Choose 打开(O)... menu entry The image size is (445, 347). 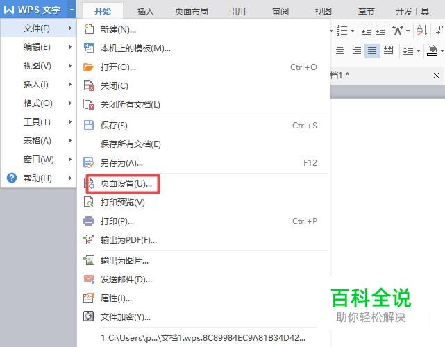[202, 67]
